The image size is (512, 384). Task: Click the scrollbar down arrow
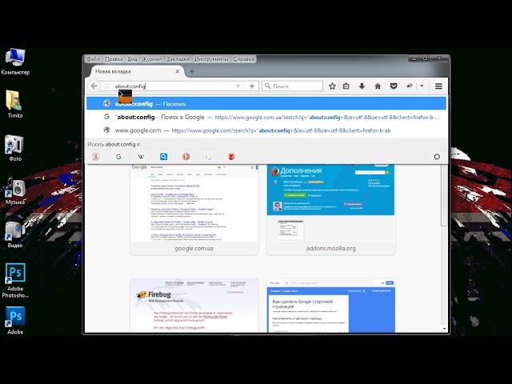(x=444, y=329)
